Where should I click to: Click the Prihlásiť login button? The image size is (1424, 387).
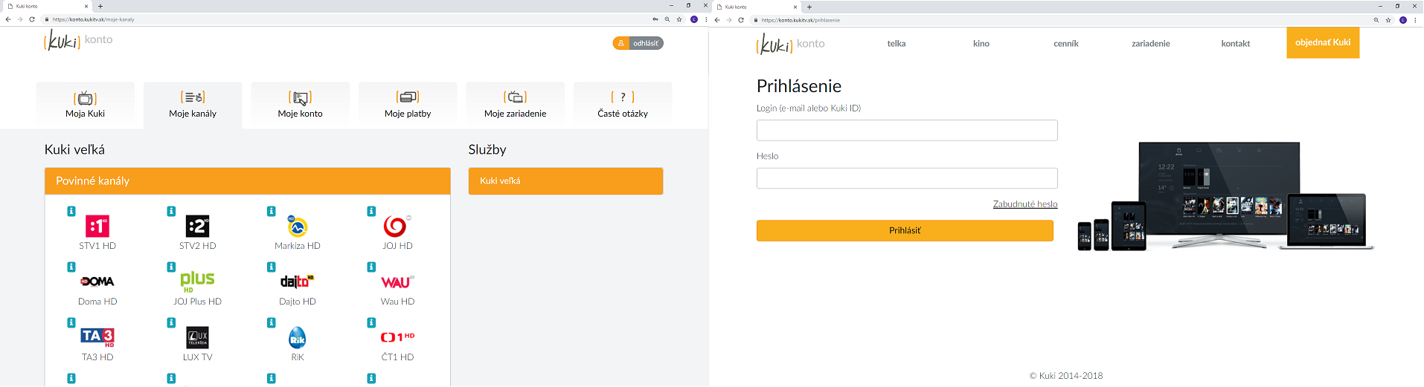click(905, 230)
